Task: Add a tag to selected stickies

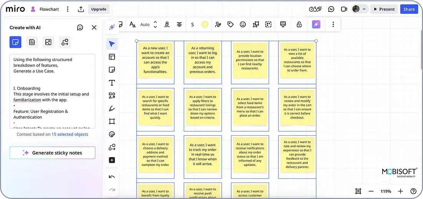Action: (x=230, y=25)
